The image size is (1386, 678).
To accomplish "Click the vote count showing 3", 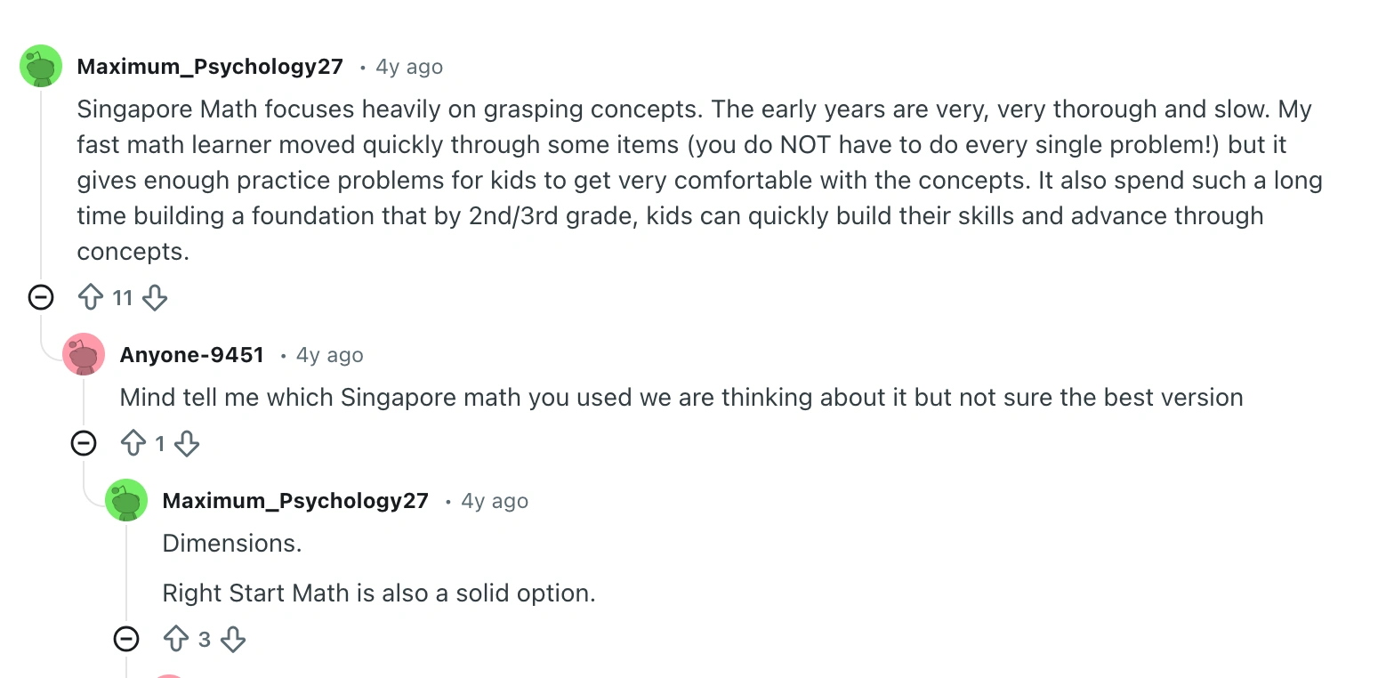I will (x=205, y=639).
